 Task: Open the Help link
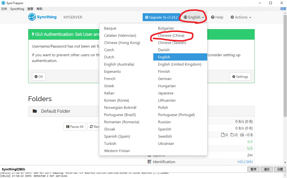217,17
